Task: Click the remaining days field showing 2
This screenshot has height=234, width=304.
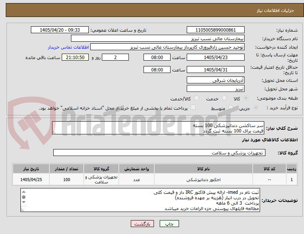Action: click(115, 57)
